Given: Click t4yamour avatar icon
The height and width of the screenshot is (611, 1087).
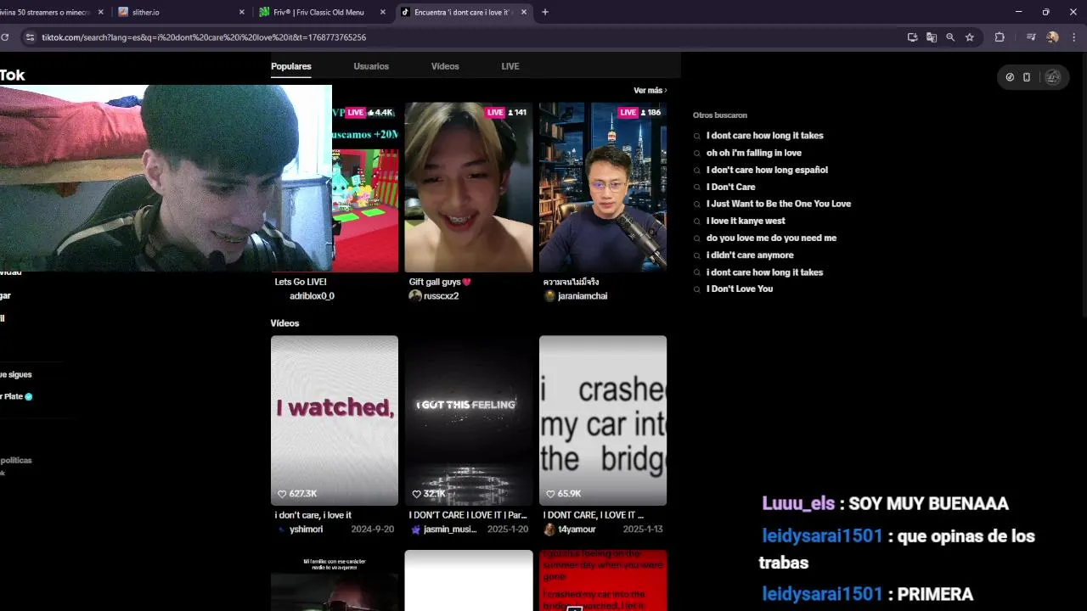Looking at the screenshot, I should tap(549, 530).
